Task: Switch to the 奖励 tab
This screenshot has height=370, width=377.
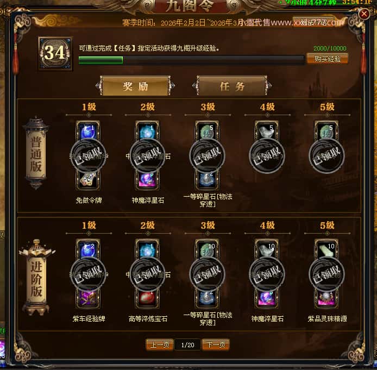Action: click(135, 86)
